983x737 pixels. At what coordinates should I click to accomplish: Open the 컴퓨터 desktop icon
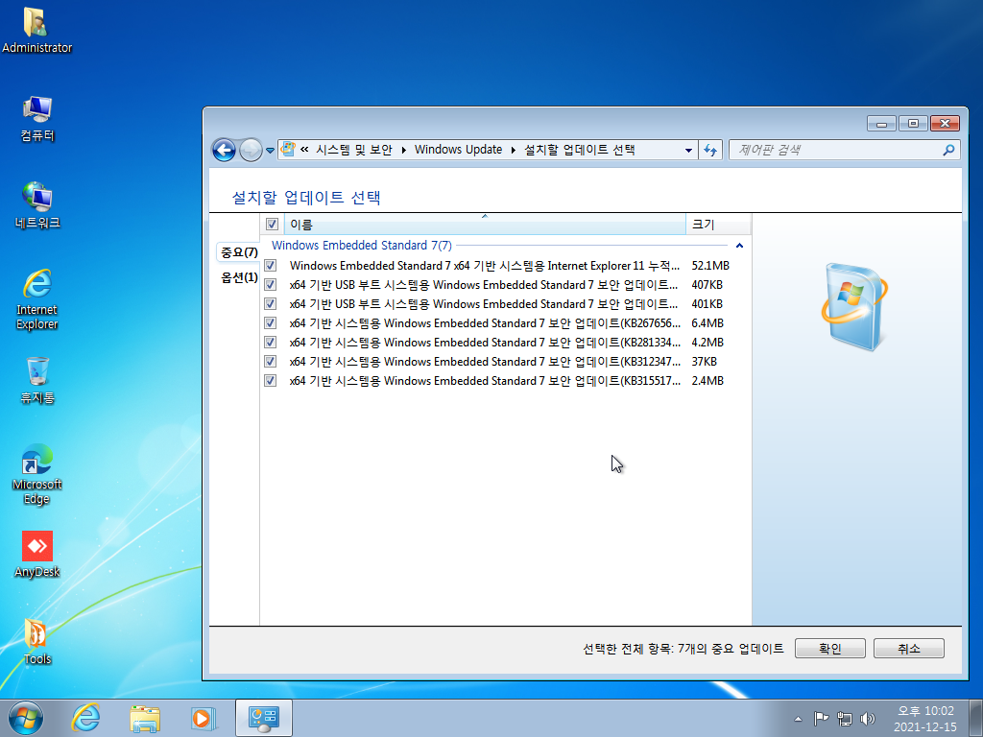37,119
